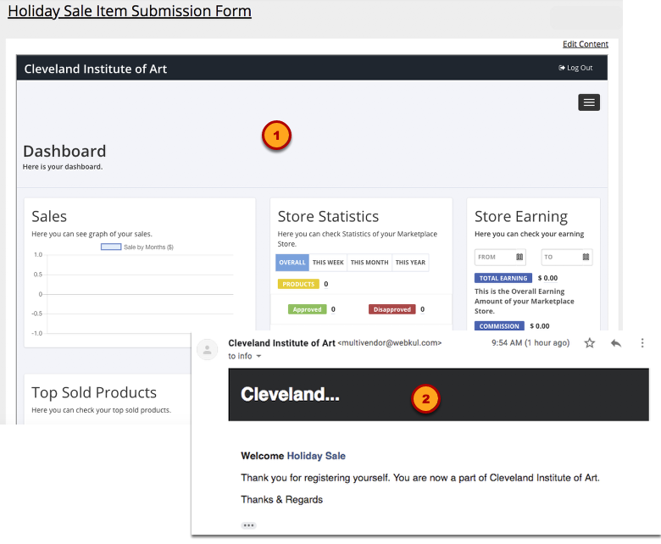Click the sender address multivendor@webkul.com

(390, 343)
